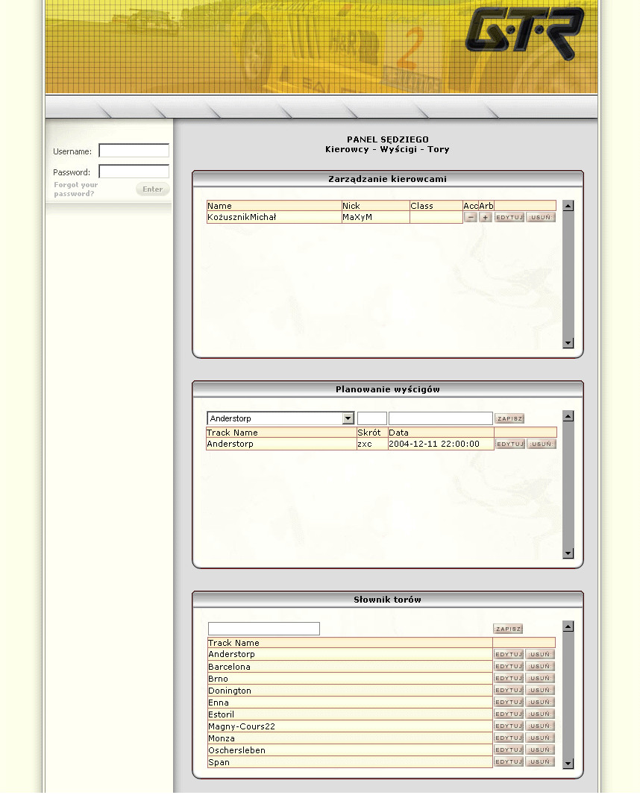Focus the Password input field
The width and height of the screenshot is (640, 795).
[134, 172]
